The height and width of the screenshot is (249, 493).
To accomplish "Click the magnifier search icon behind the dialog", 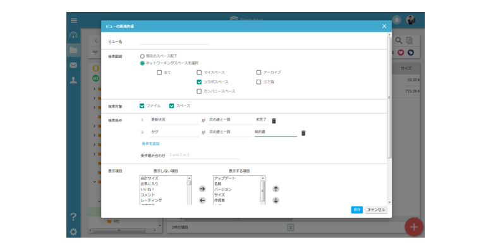I will 399,40.
